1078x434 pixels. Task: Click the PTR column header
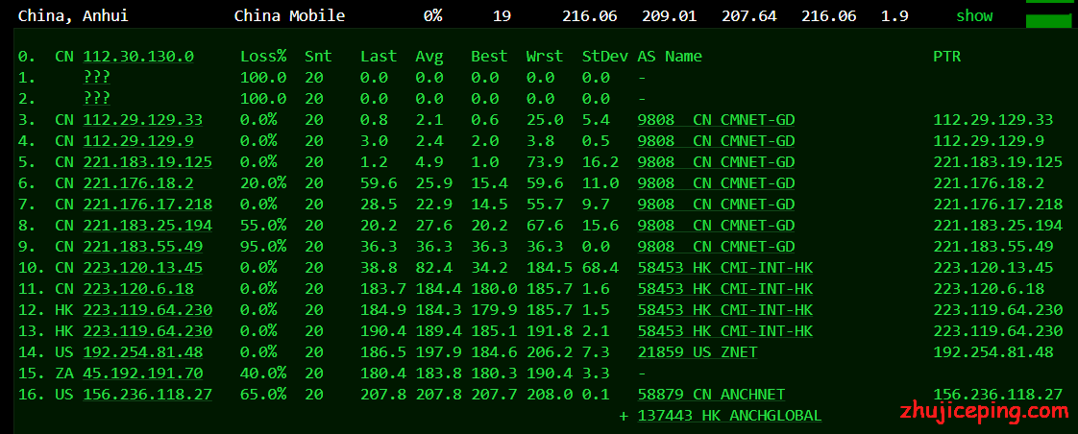coord(946,57)
